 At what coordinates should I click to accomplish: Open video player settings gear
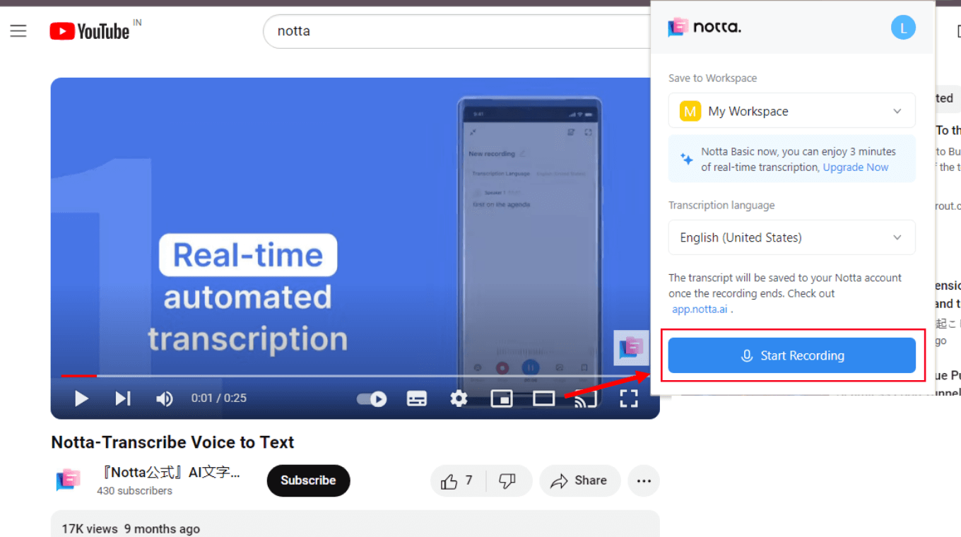coord(459,399)
